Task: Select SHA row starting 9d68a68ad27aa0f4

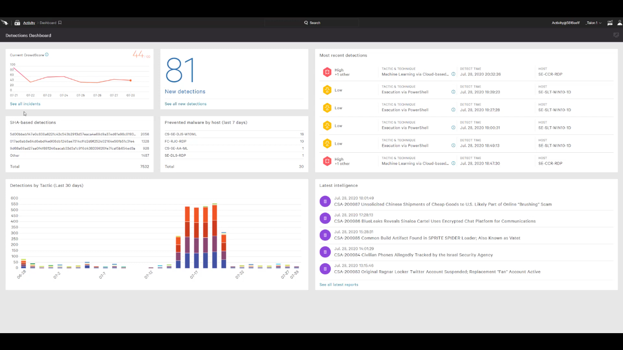Action: [79, 148]
